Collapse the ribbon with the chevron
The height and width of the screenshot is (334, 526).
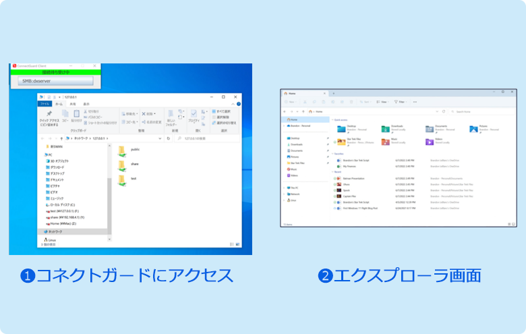[x=233, y=104]
